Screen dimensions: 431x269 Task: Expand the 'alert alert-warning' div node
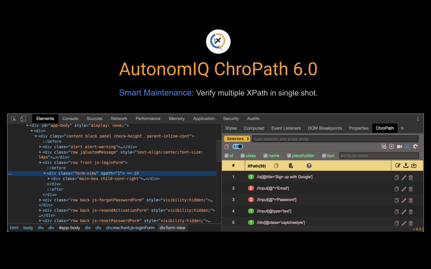(40, 147)
